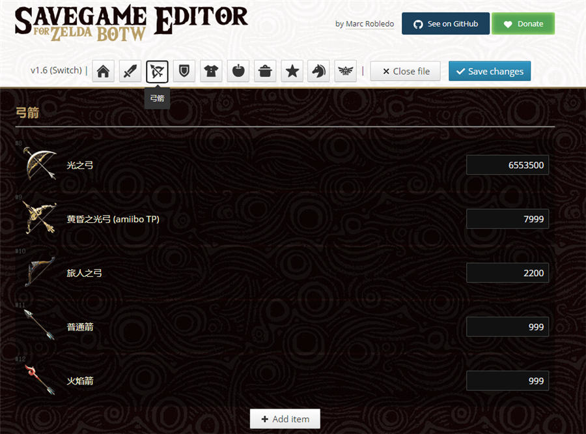Screen dimensions: 586x434
Task: Visit the Marc Robledo author link
Action: coord(369,24)
